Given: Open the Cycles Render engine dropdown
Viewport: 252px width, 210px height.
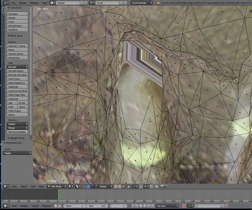Looking at the screenshot, I should pos(142,3).
